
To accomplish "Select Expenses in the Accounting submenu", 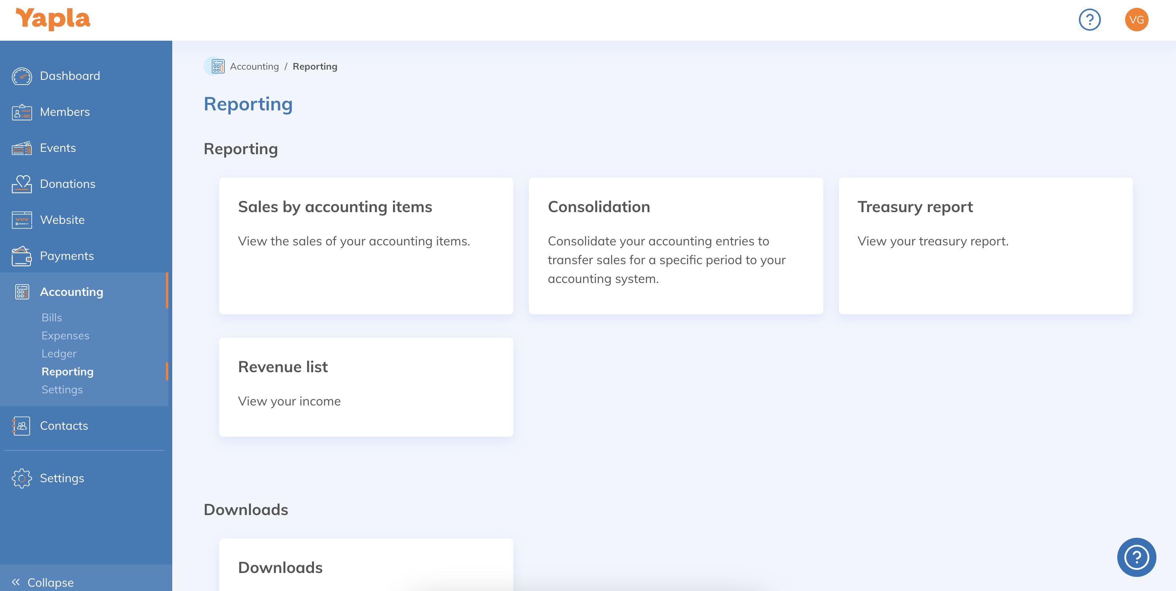I will click(65, 335).
